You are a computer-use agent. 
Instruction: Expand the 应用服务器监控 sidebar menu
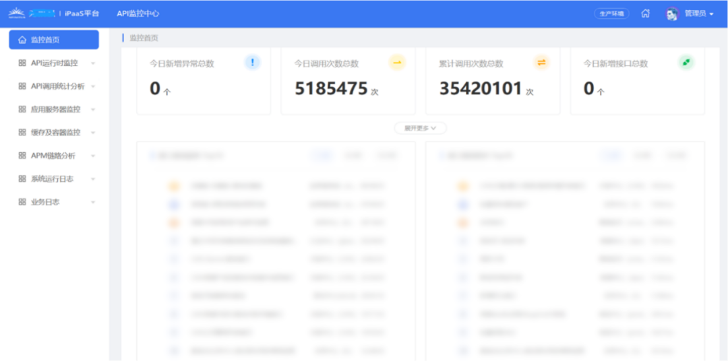tap(55, 109)
